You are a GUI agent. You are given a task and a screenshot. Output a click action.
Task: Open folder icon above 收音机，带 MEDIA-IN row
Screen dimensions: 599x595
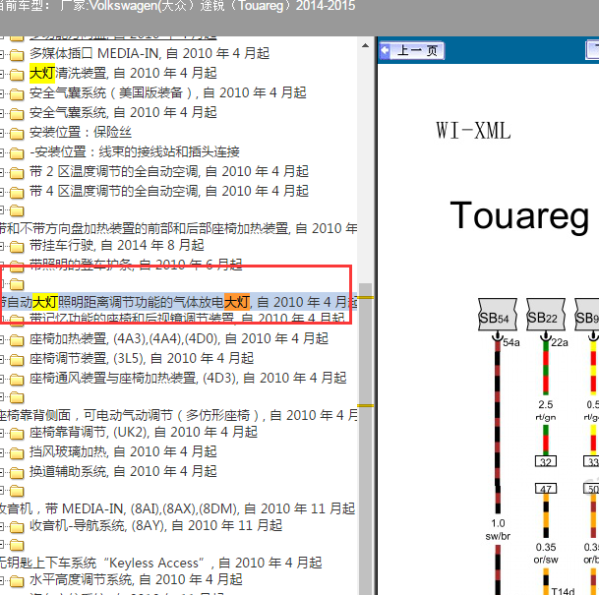[x=17, y=491]
